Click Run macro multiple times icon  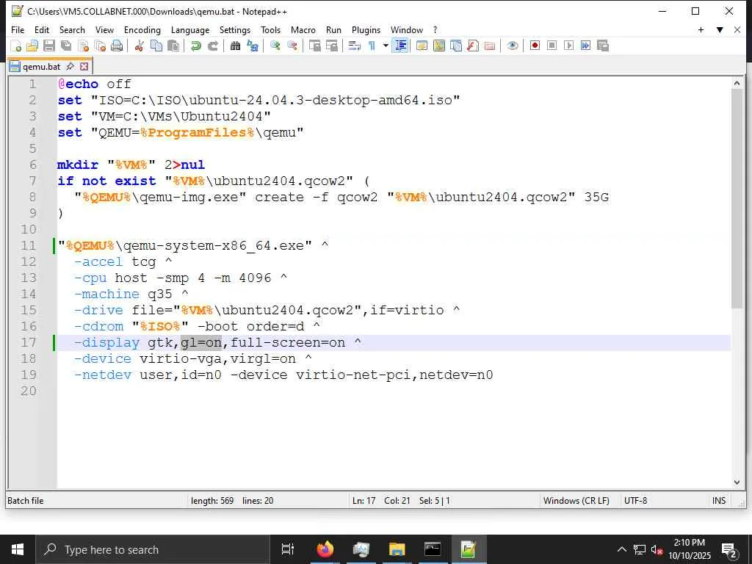pos(585,46)
